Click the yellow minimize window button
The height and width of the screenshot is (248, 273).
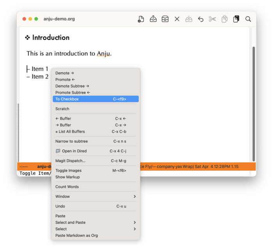(30, 19)
